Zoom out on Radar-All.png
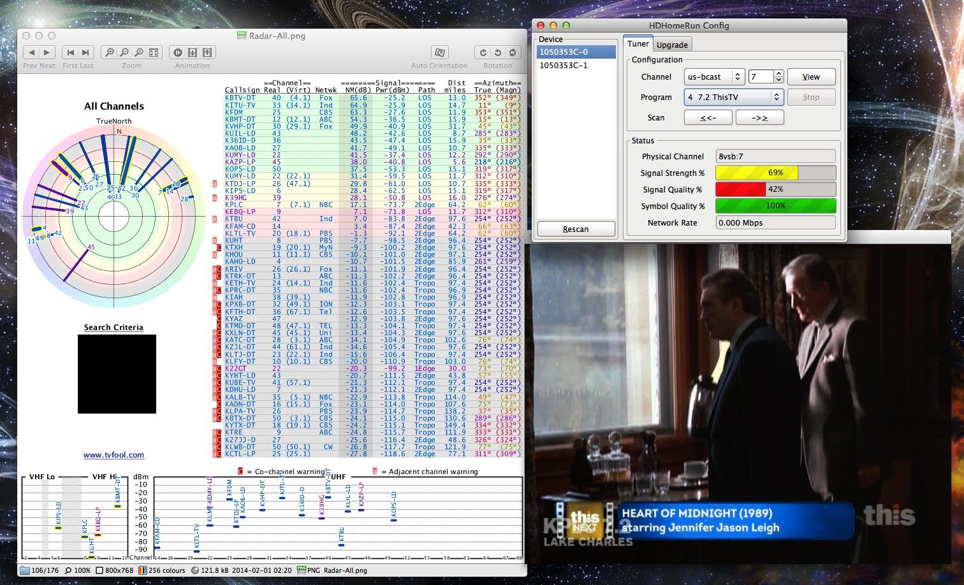The width and height of the screenshot is (964, 585). pos(124,52)
